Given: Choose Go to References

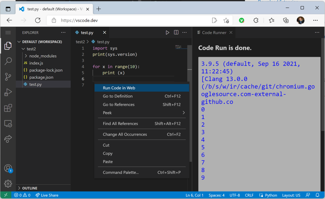Looking at the screenshot, I should tap(142, 104).
